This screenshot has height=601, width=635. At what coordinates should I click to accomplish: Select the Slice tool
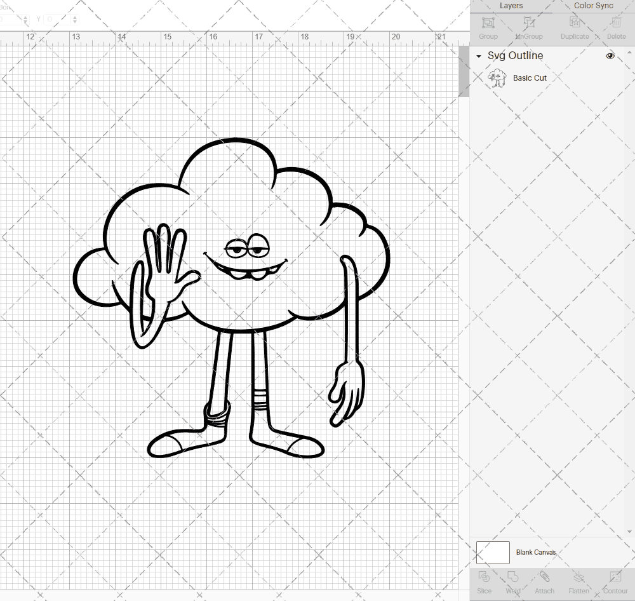pos(484,581)
